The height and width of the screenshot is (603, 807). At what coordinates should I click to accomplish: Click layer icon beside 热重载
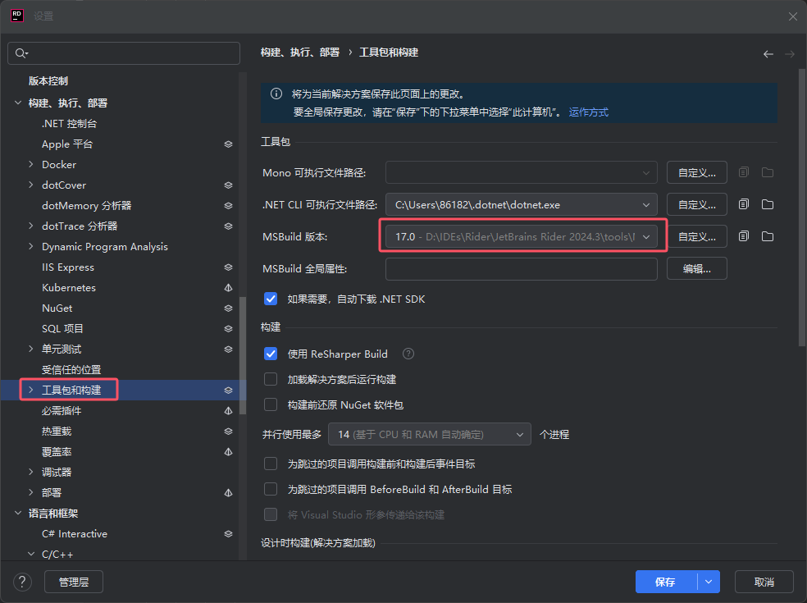(x=228, y=431)
